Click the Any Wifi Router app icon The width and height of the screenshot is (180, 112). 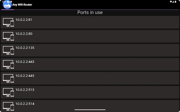pos(7,5)
